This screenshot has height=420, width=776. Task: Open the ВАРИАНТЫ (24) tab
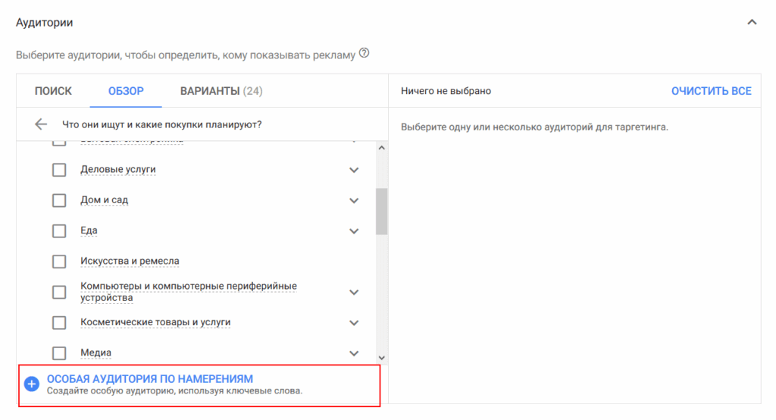[x=221, y=91]
